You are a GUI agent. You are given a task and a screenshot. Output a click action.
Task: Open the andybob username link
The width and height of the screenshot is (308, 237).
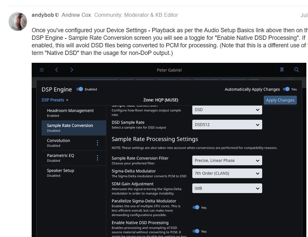pos(43,15)
